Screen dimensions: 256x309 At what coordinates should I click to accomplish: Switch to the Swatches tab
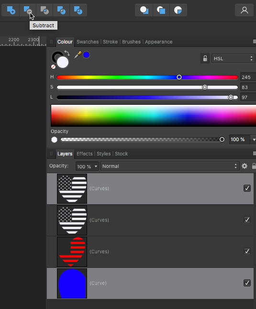point(88,42)
